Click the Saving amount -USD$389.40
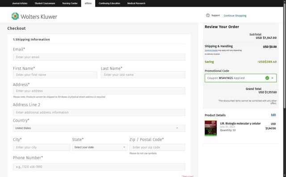The image size is (286, 177). click(267, 62)
